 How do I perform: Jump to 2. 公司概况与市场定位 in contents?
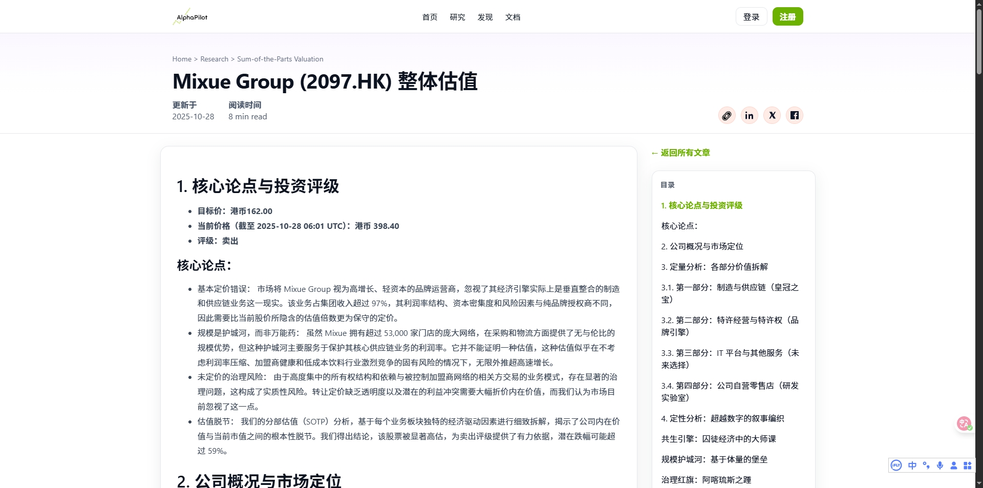[702, 246]
